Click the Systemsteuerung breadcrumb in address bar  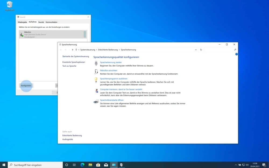[x=88, y=50]
